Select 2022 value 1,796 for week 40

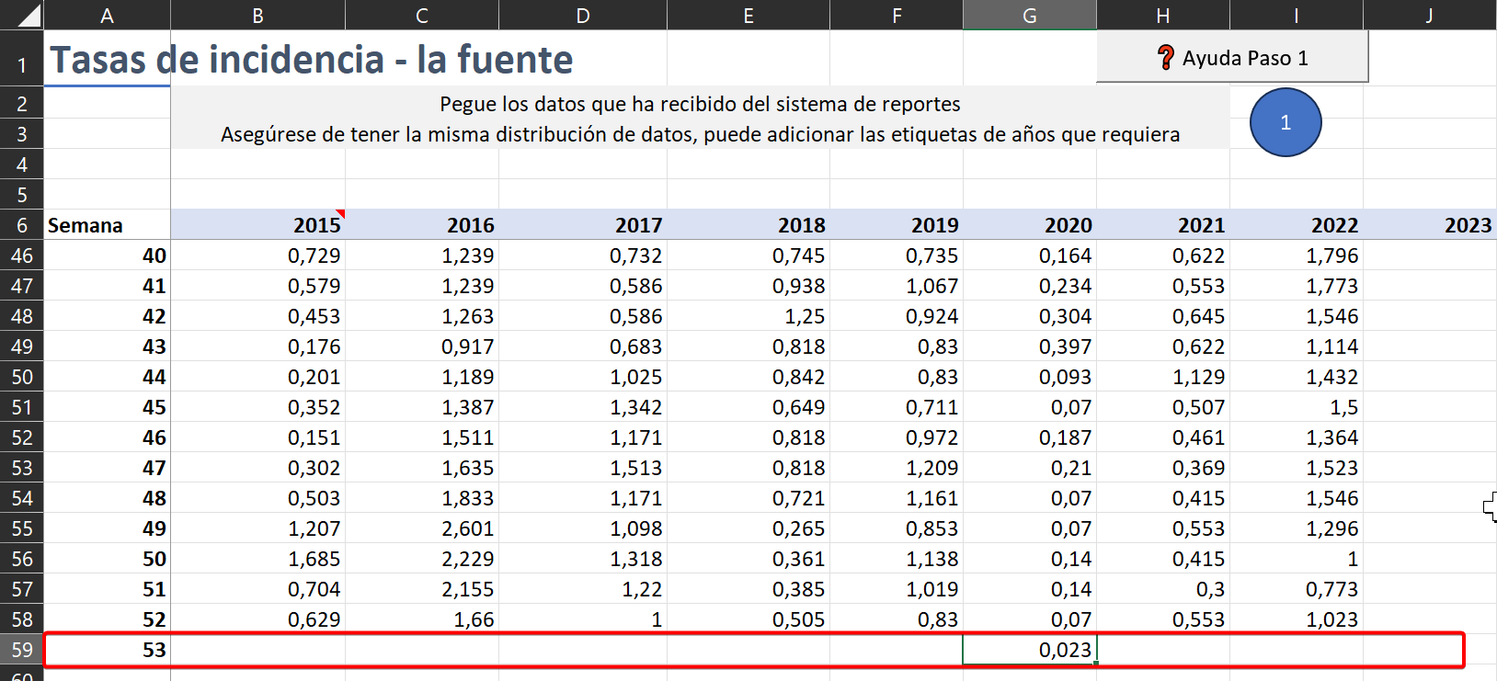1297,255
